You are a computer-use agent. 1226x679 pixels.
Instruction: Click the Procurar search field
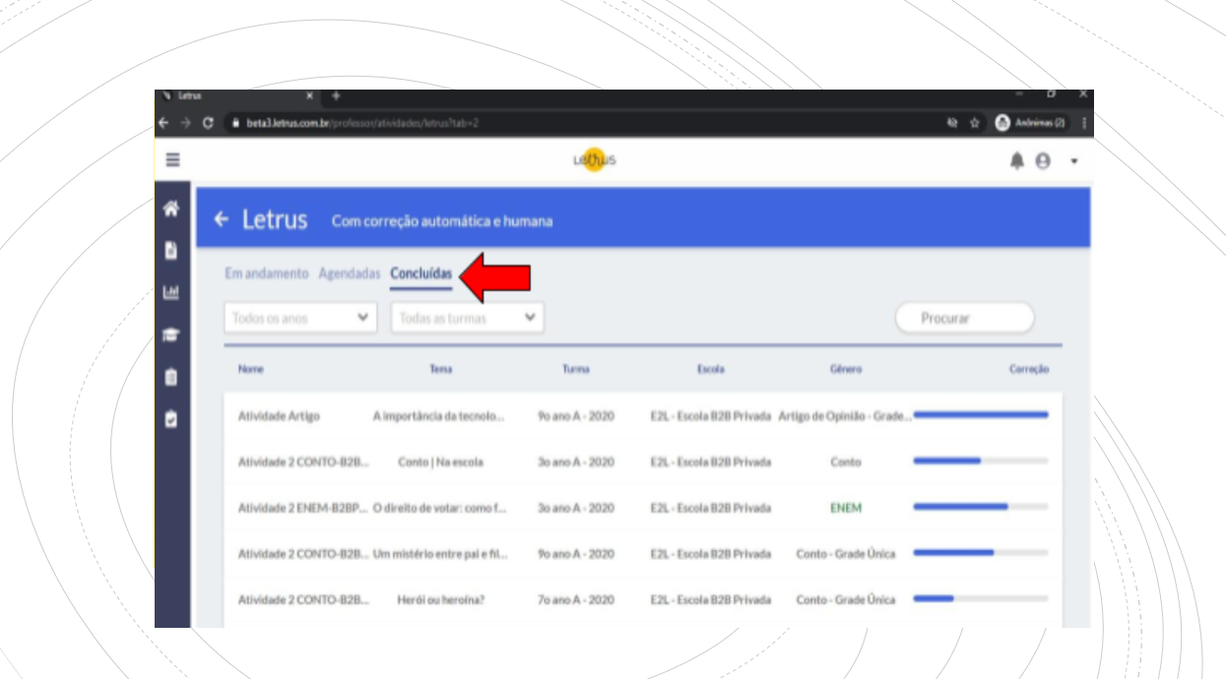[965, 318]
